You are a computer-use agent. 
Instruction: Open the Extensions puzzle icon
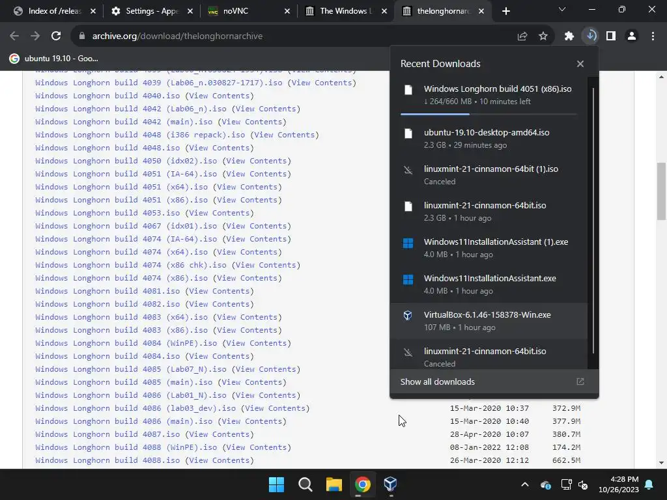click(x=569, y=36)
